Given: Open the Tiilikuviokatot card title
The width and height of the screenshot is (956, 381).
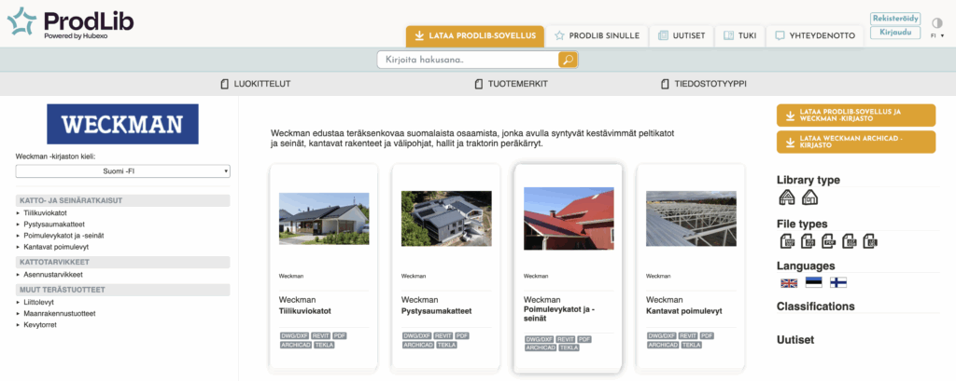Looking at the screenshot, I should (305, 311).
